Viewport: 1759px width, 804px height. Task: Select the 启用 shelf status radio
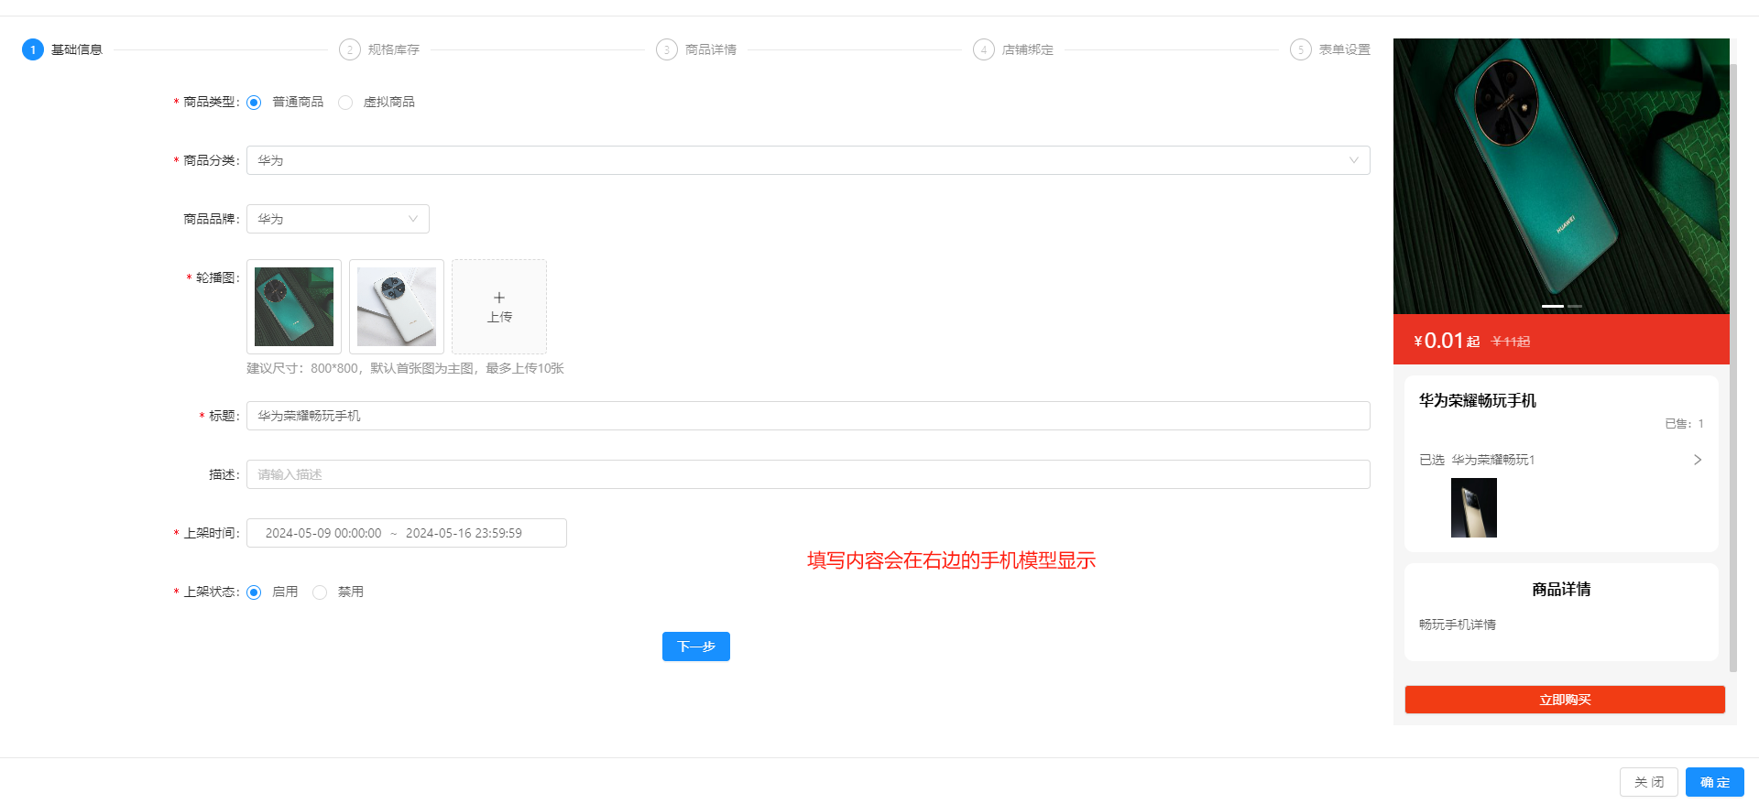click(254, 592)
